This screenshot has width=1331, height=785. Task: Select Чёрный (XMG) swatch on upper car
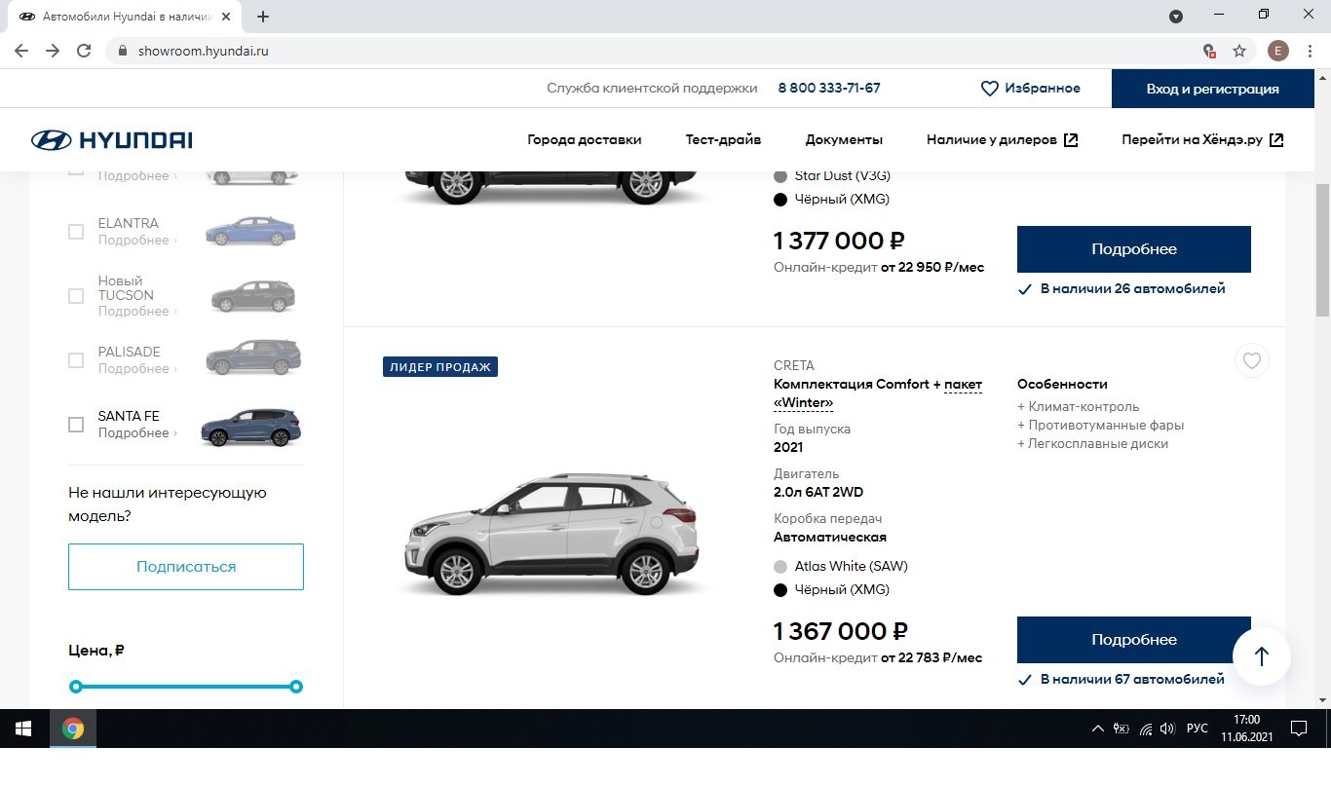780,200
